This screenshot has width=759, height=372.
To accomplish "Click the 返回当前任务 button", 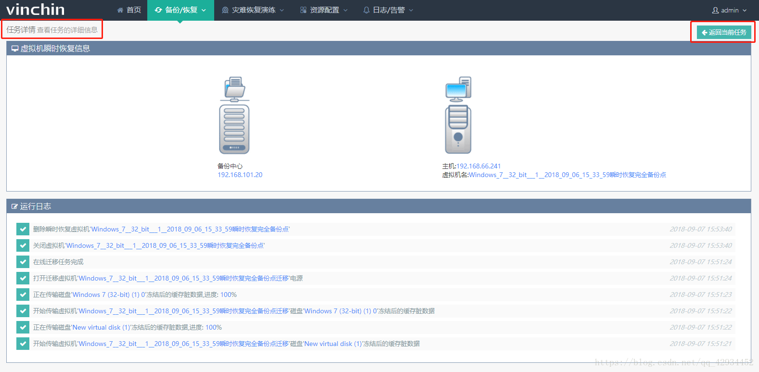I will (x=724, y=32).
